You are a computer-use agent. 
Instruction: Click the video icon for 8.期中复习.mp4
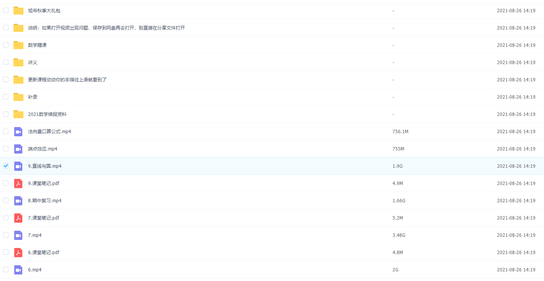(18, 201)
